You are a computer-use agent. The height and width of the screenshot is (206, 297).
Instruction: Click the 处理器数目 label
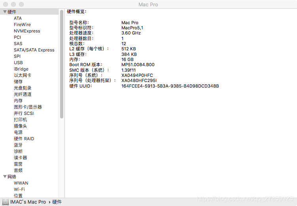point(81,38)
